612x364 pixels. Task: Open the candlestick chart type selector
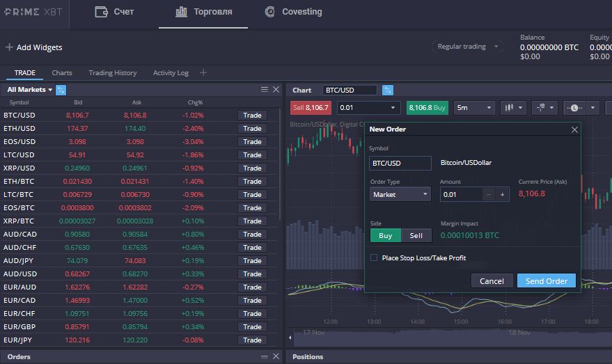tap(512, 108)
